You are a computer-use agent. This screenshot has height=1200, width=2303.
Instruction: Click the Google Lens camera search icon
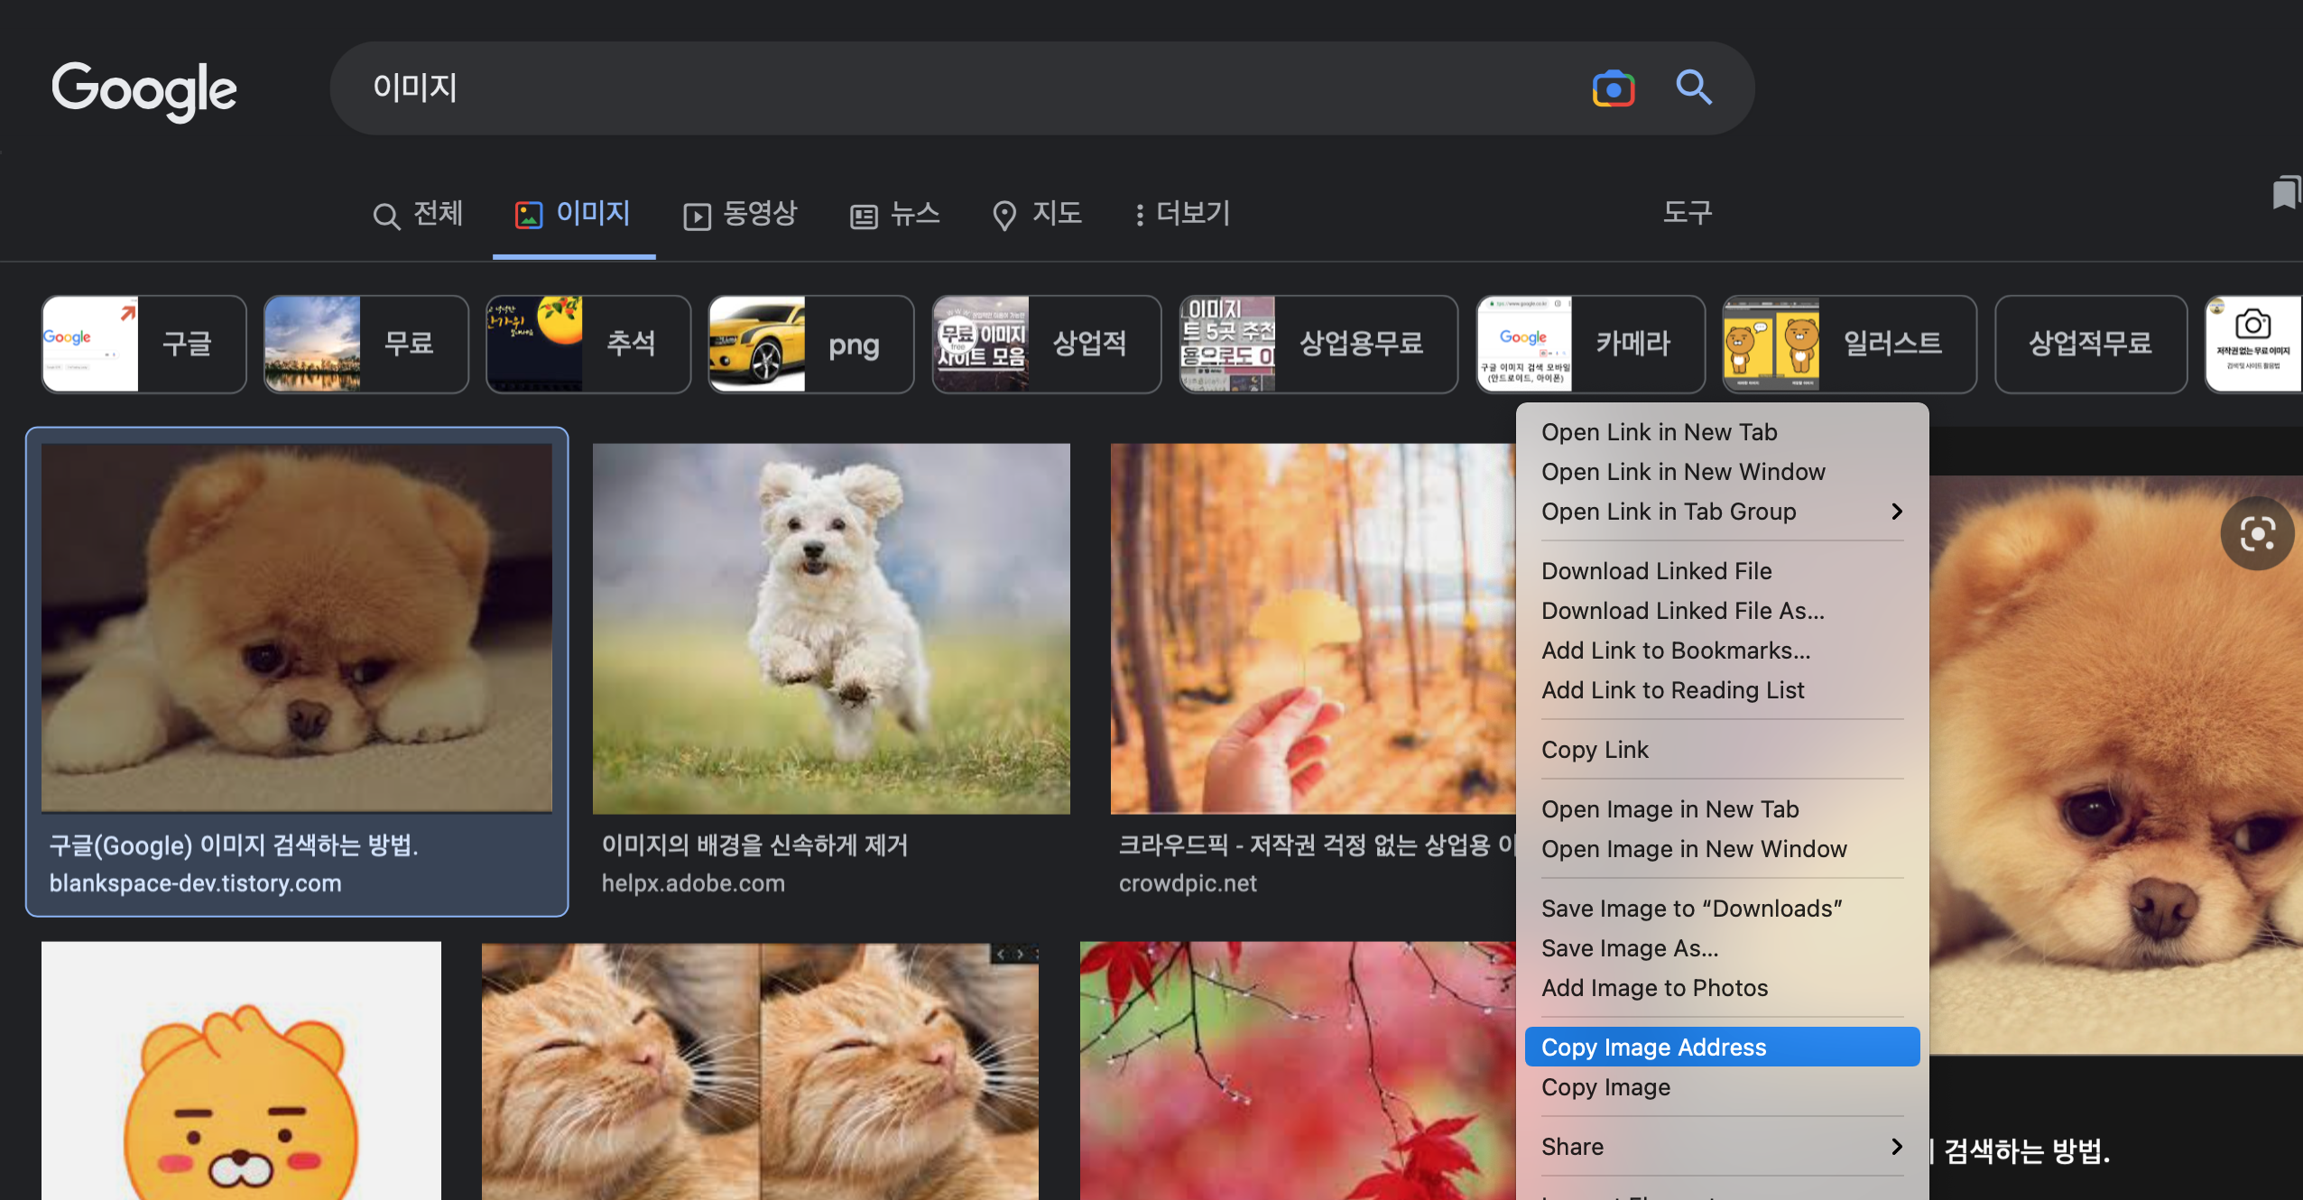pos(1613,88)
